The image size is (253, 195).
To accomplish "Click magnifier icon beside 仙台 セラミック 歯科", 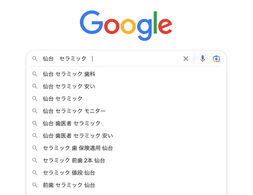I will 35,74.
